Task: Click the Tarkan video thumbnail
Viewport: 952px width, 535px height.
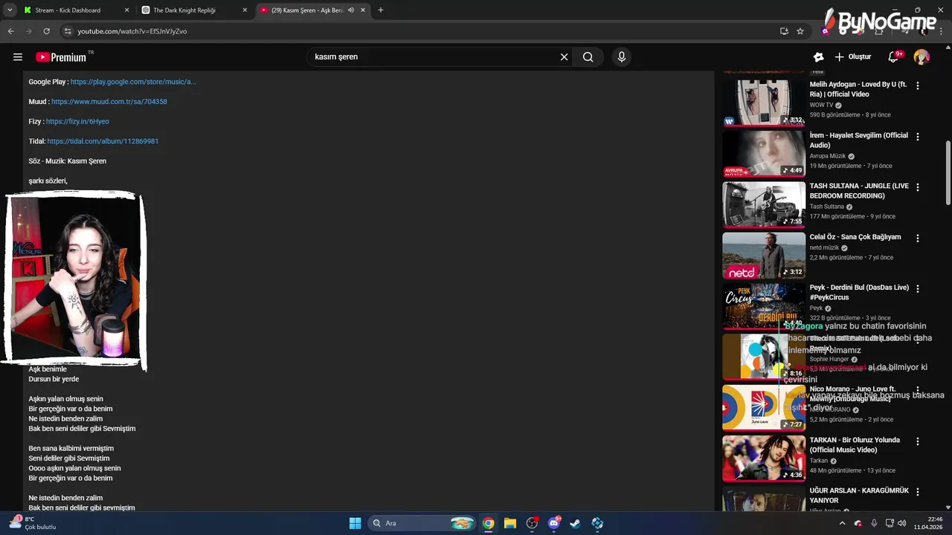Action: pyautogui.click(x=764, y=458)
